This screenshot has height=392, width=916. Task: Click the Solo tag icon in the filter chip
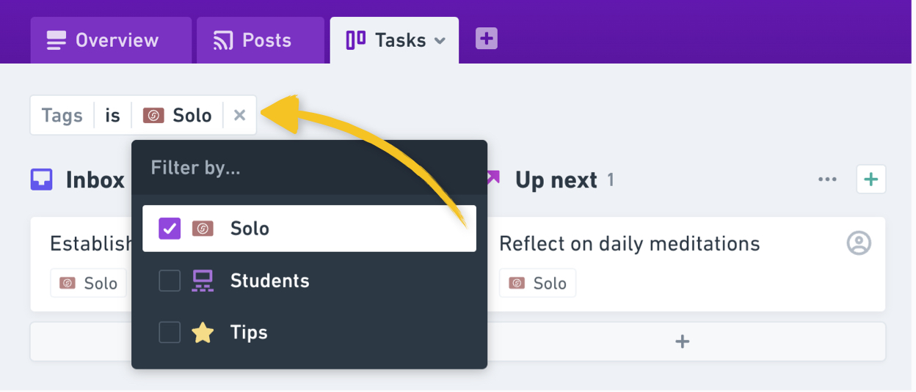tap(153, 115)
